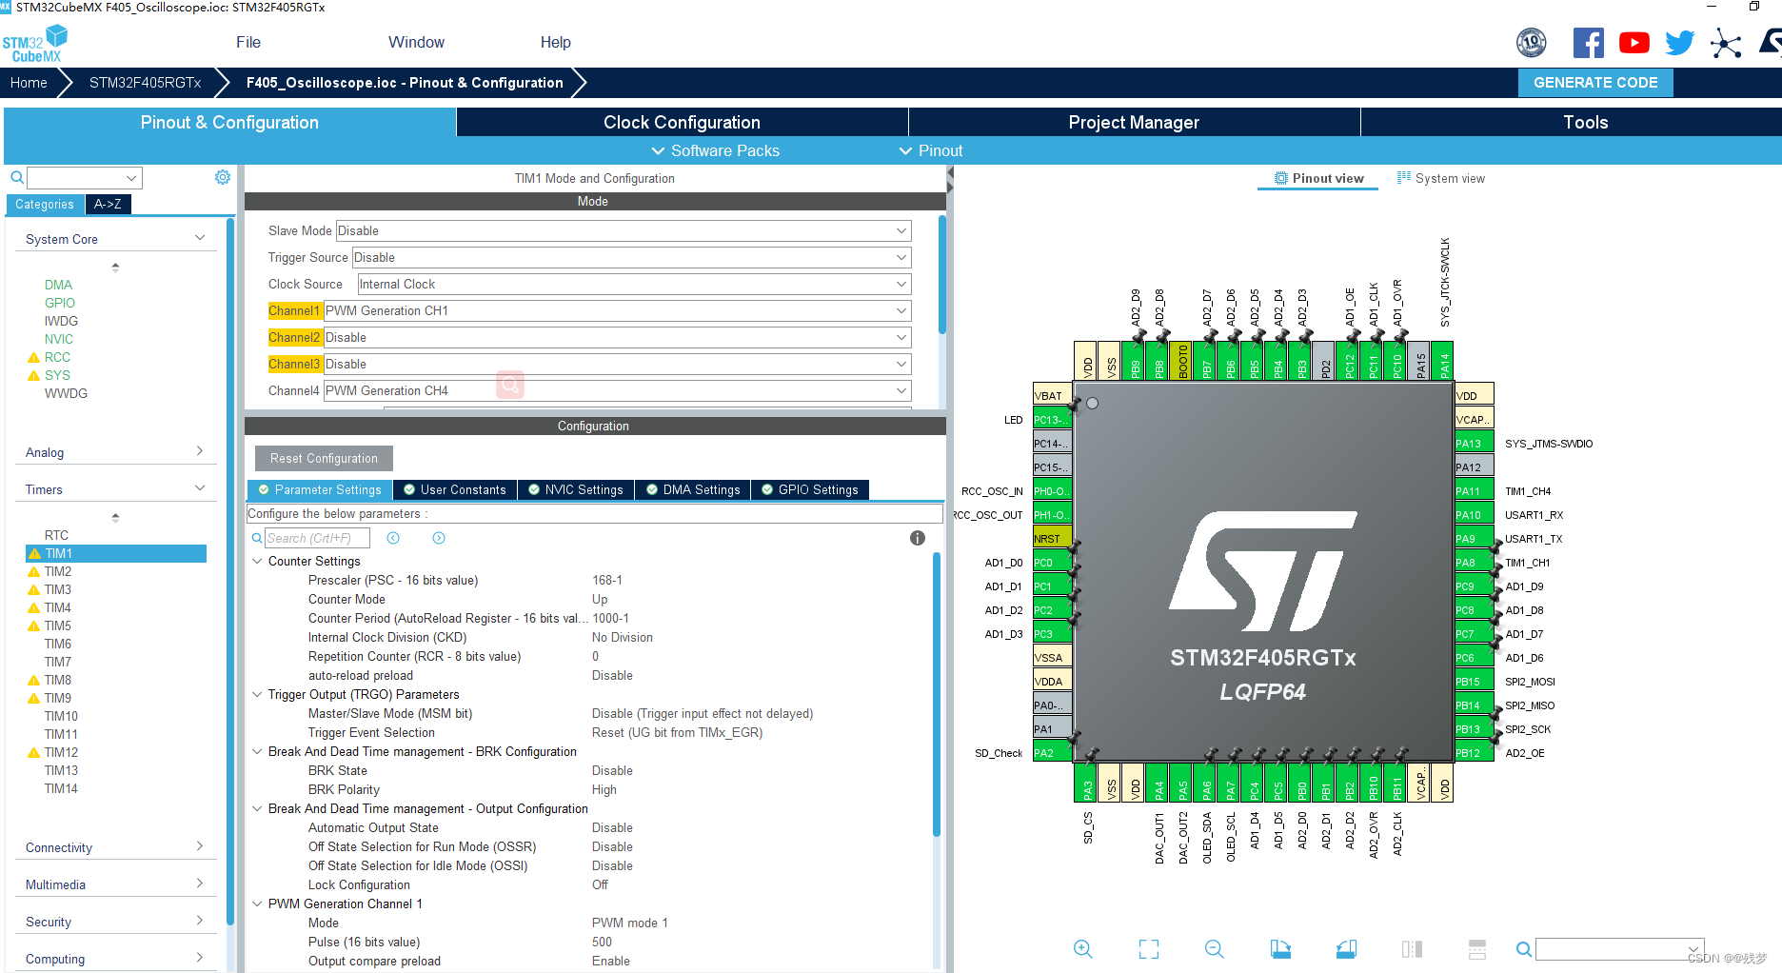
Task: Click the Reset Configuration button
Action: tap(324, 458)
